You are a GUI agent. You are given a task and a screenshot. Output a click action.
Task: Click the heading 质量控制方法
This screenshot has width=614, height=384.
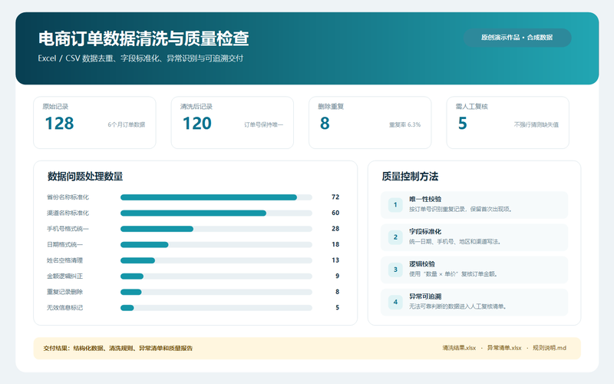410,177
